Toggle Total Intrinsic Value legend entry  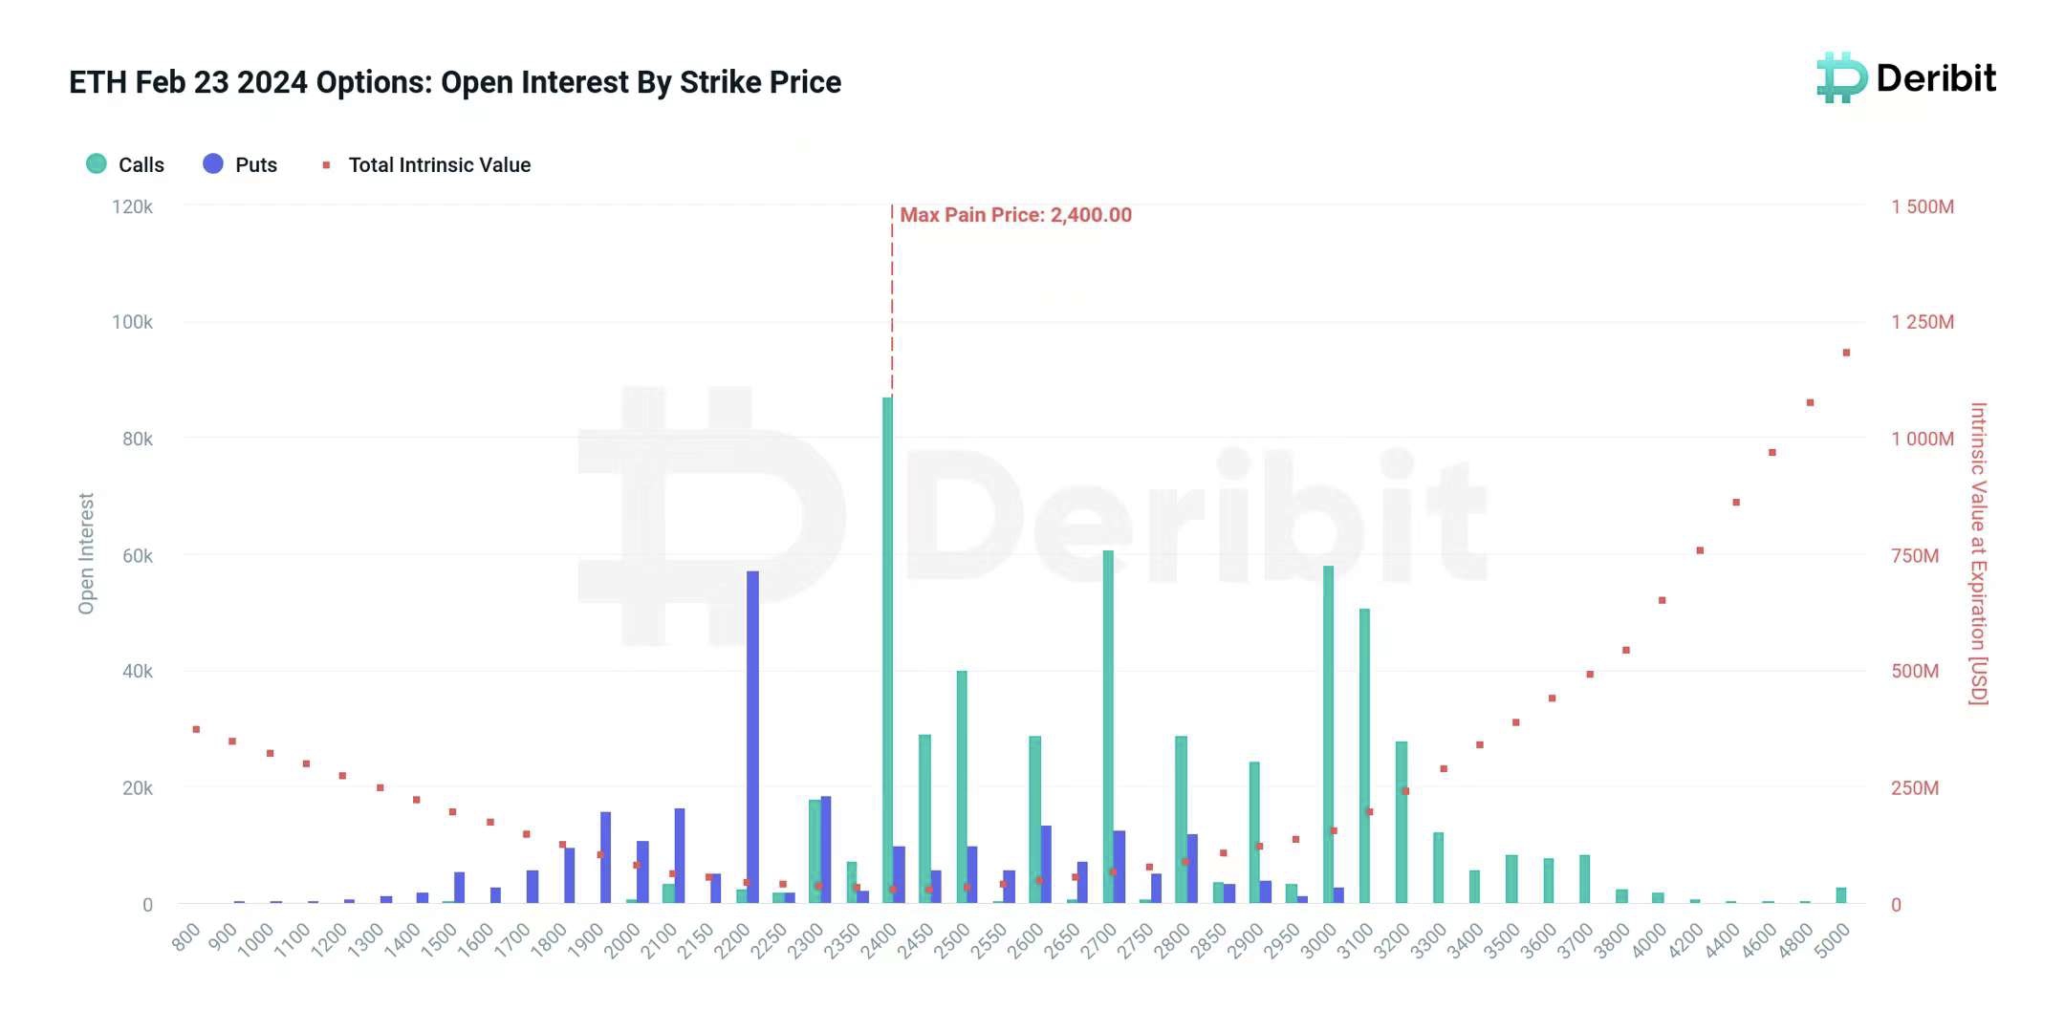pyautogui.click(x=426, y=164)
